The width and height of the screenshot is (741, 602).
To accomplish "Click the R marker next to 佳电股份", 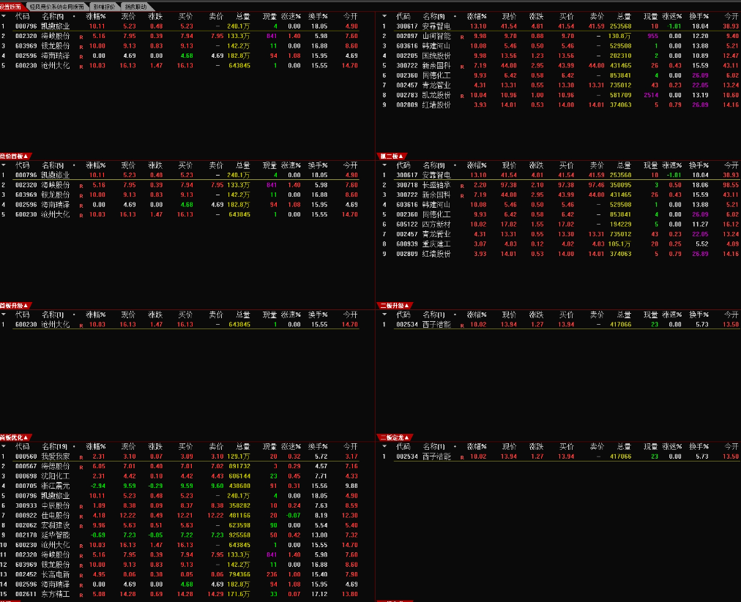I will [x=81, y=515].
